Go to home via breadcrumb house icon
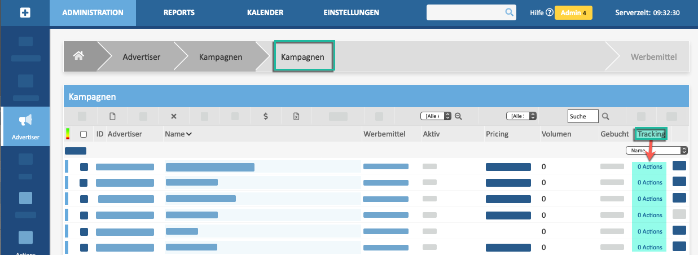The height and width of the screenshot is (255, 698). tap(78, 55)
